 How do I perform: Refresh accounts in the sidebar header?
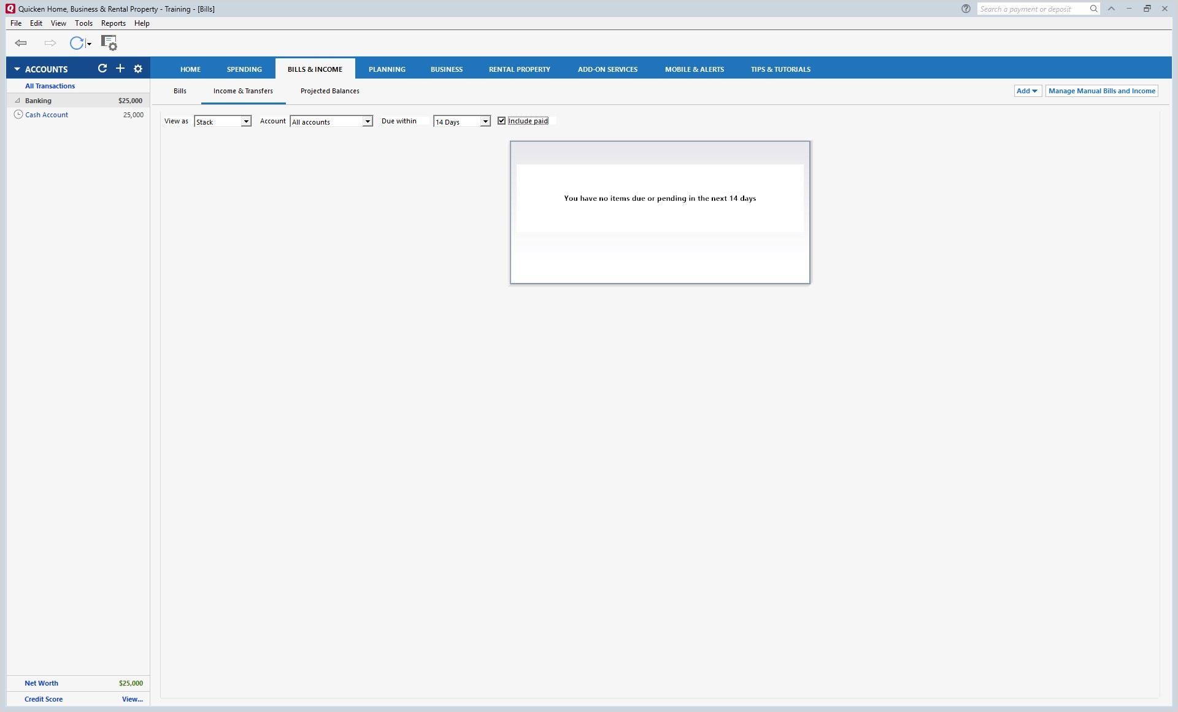click(x=102, y=69)
